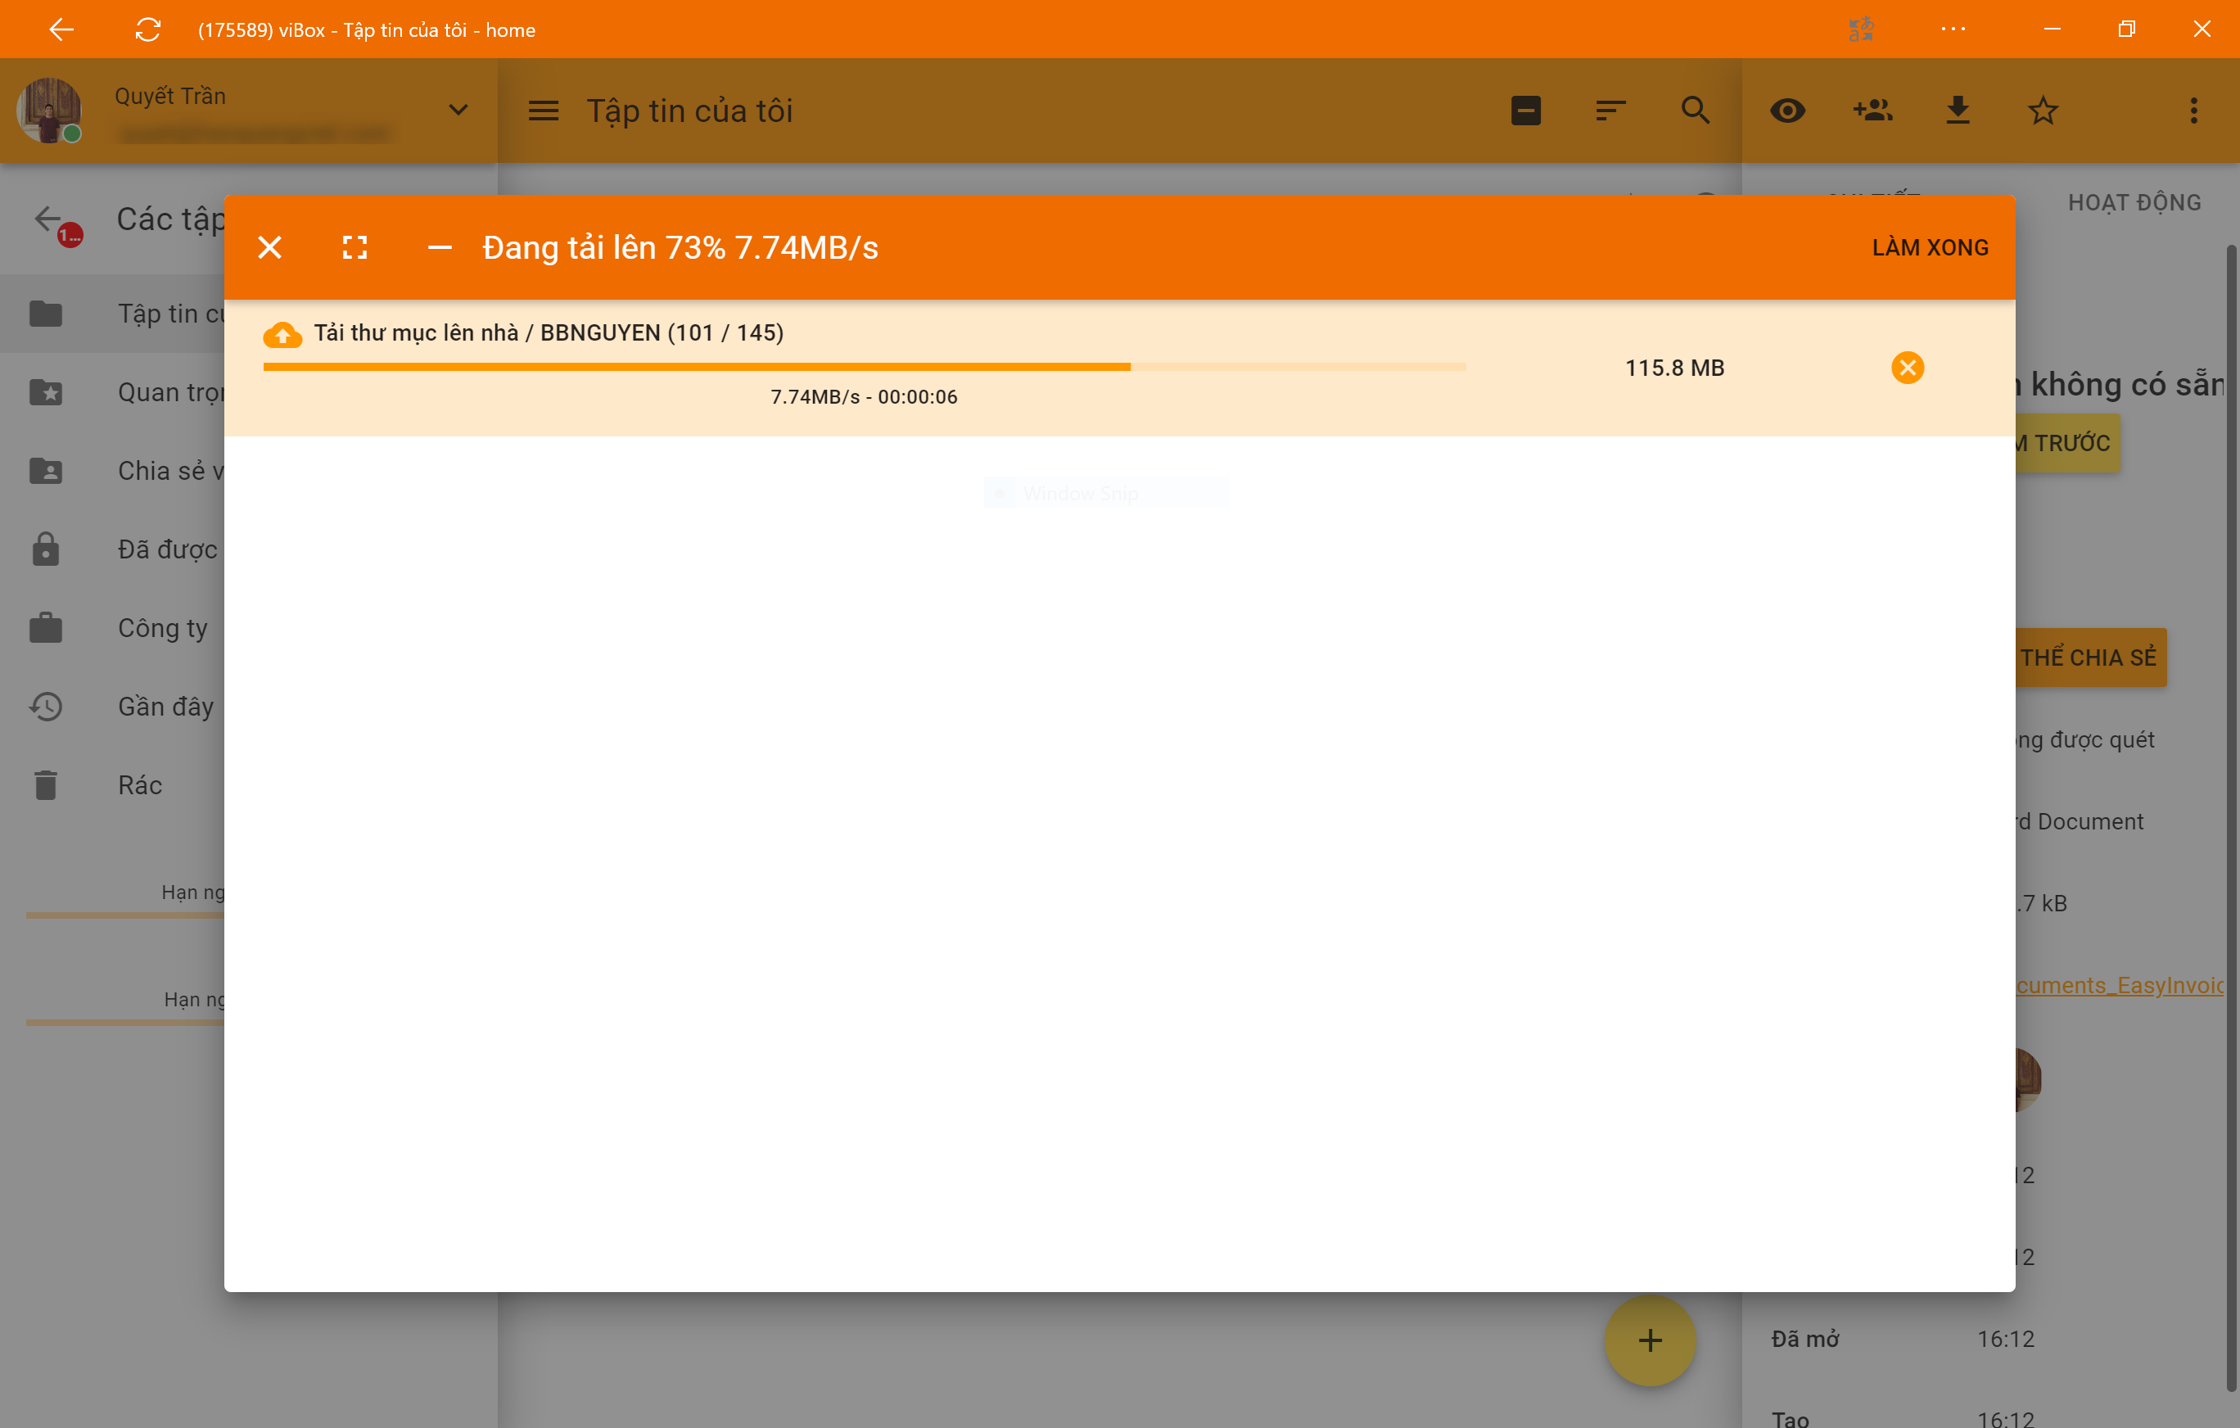This screenshot has height=1428, width=2240.
Task: Click the LÀM XONG button
Action: tap(1931, 247)
